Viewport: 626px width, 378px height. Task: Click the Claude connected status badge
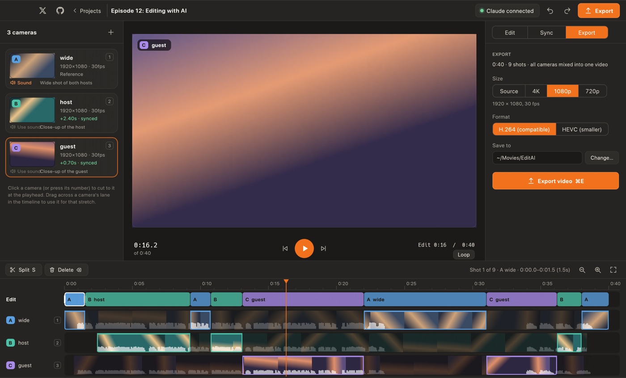pyautogui.click(x=507, y=11)
